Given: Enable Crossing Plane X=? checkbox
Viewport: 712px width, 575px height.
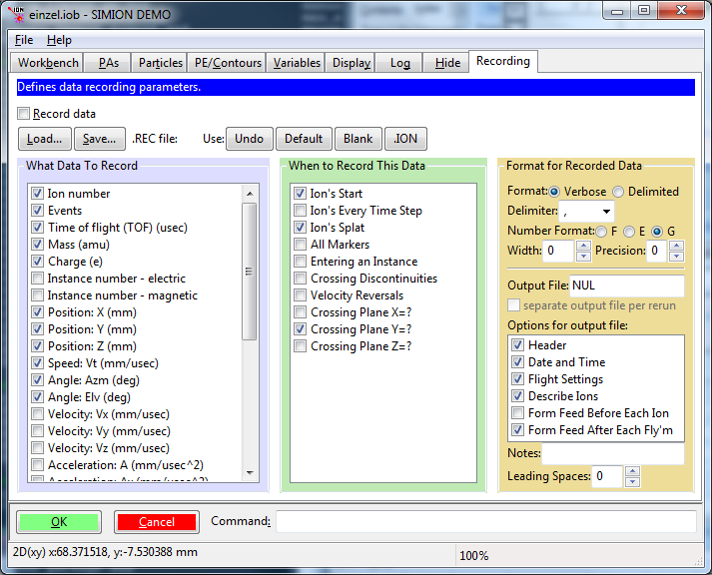Looking at the screenshot, I should (x=301, y=312).
